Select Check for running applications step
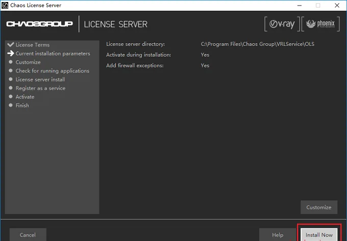The height and width of the screenshot is (241, 347). pos(53,71)
